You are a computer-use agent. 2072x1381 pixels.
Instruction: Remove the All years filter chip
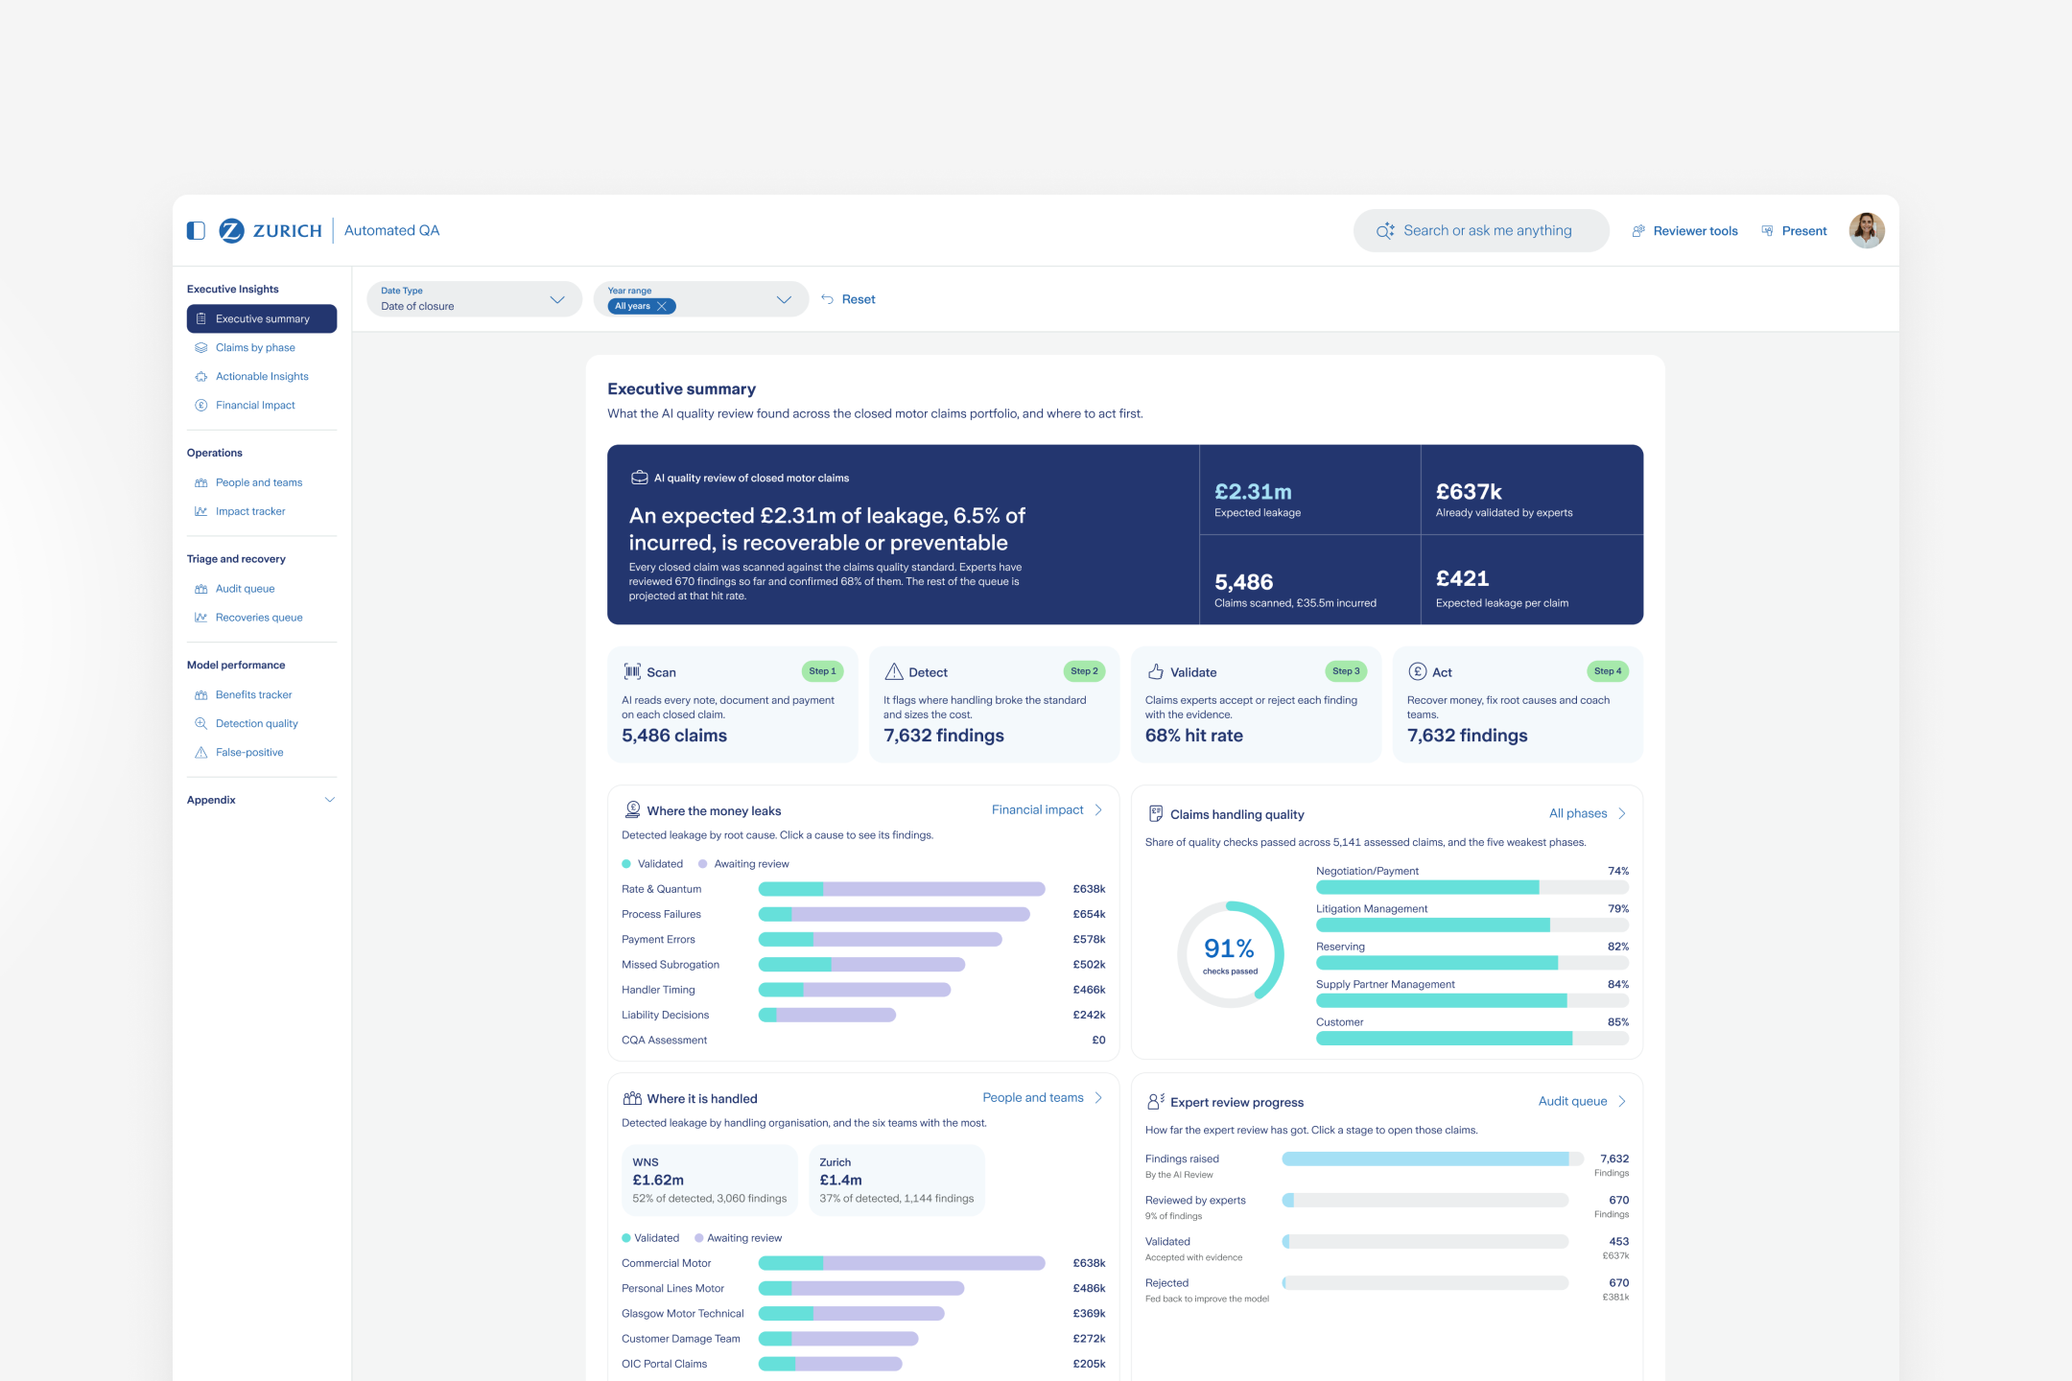coord(661,306)
